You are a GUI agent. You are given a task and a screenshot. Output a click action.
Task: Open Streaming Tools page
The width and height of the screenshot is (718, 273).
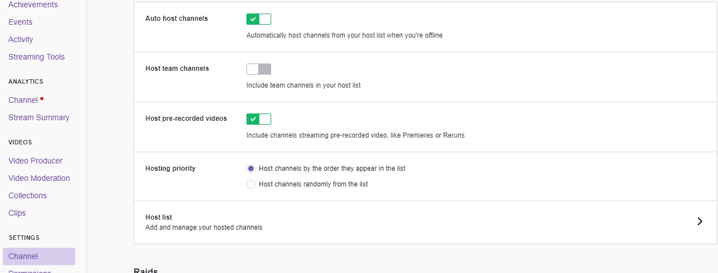click(36, 57)
